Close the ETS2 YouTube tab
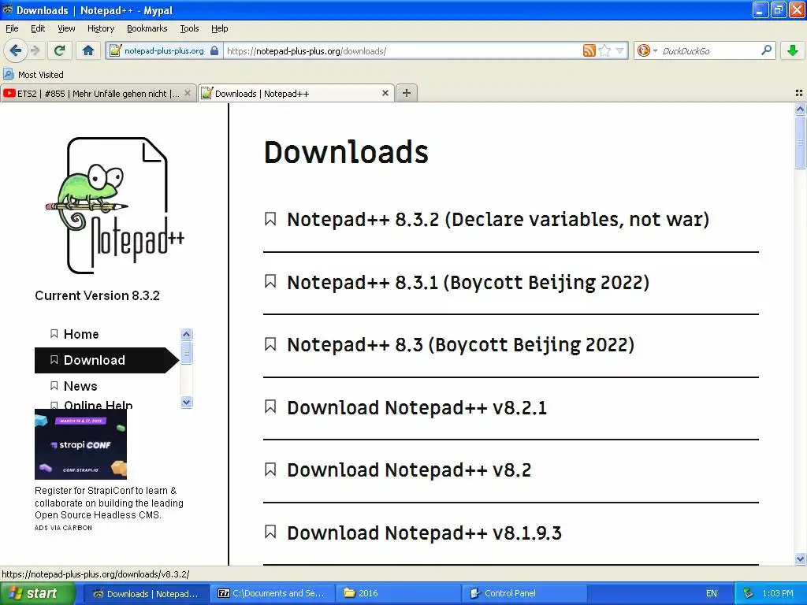 coord(188,93)
